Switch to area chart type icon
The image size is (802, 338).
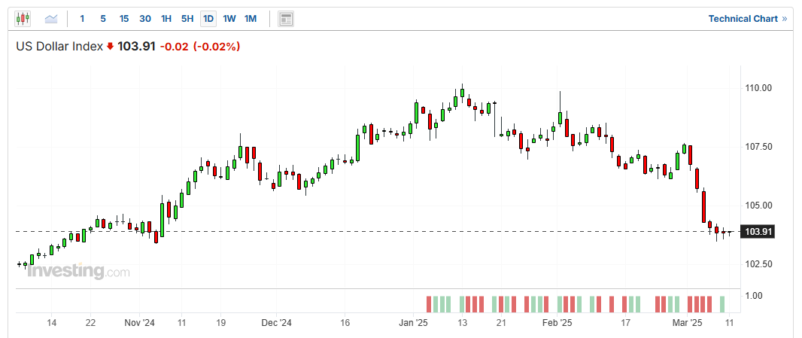coord(51,19)
